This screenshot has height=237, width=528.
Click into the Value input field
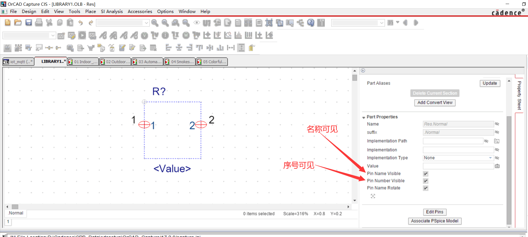[458, 166]
